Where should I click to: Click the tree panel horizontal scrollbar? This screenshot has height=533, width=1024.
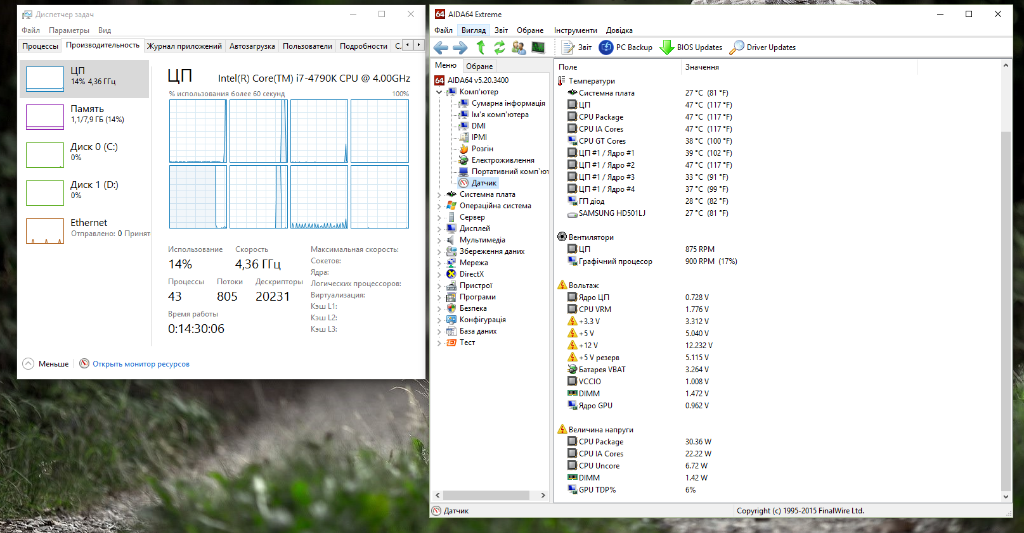[489, 495]
